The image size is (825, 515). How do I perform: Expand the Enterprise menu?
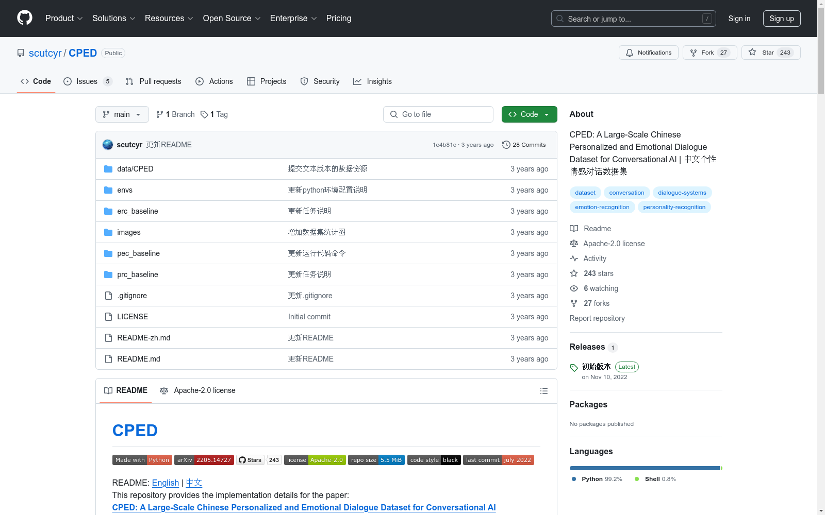point(293,18)
